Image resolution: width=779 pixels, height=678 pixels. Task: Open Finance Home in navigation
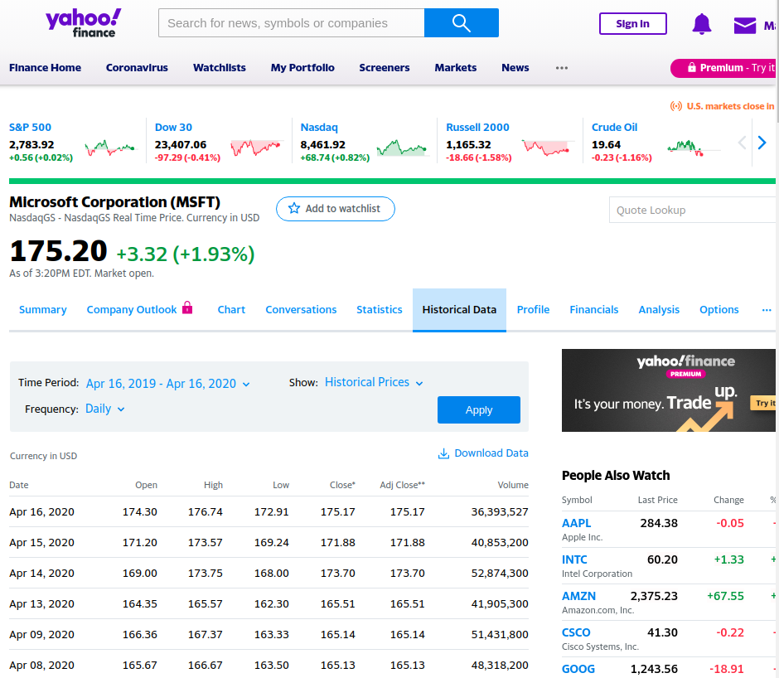point(46,68)
